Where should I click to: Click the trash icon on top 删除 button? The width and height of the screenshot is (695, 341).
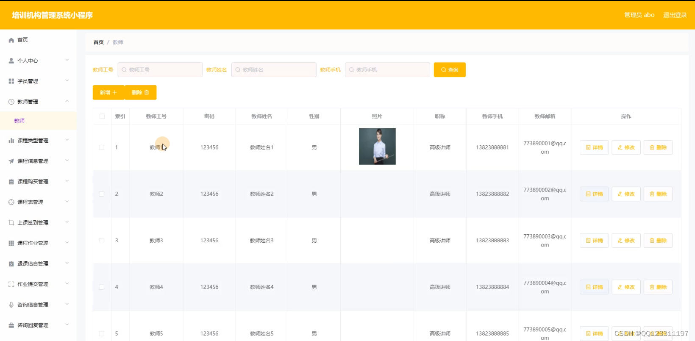147,92
